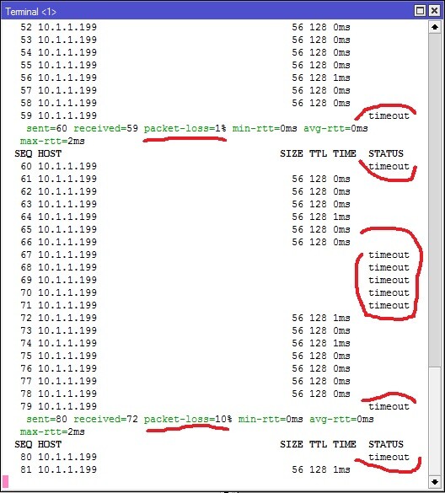
Task: Click the second SEQ HOST header line
Action: 209,444
